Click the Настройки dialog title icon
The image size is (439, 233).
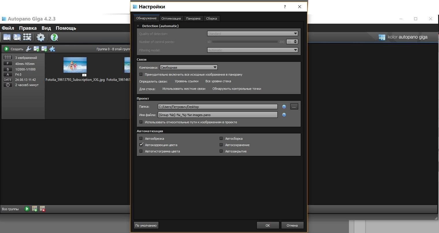tap(135, 7)
